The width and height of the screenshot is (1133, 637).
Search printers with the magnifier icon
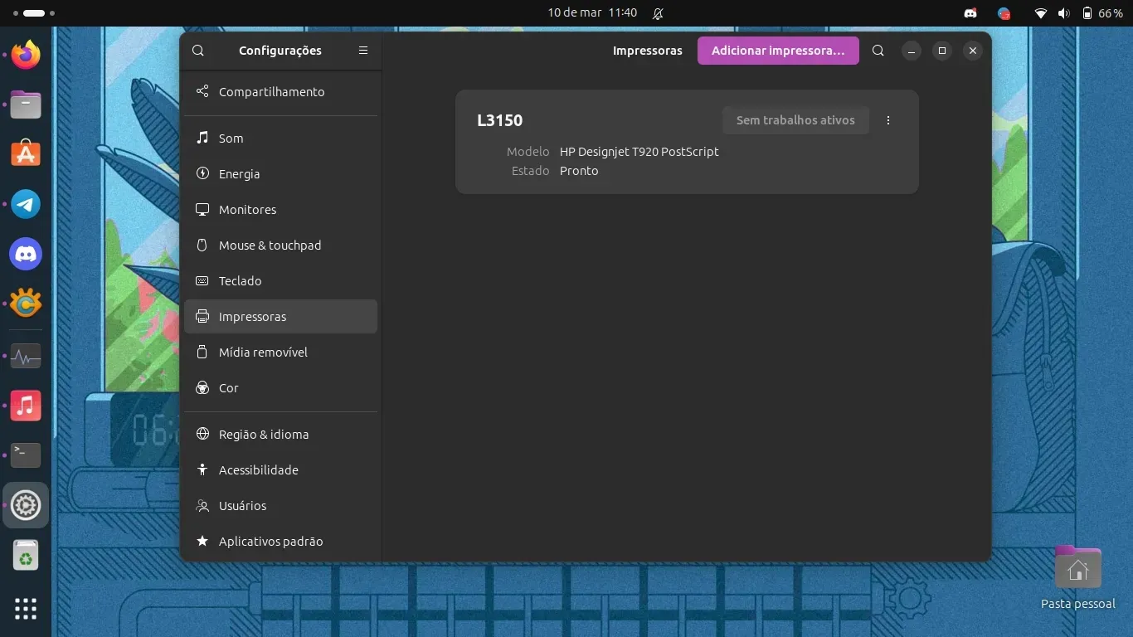[x=878, y=51]
